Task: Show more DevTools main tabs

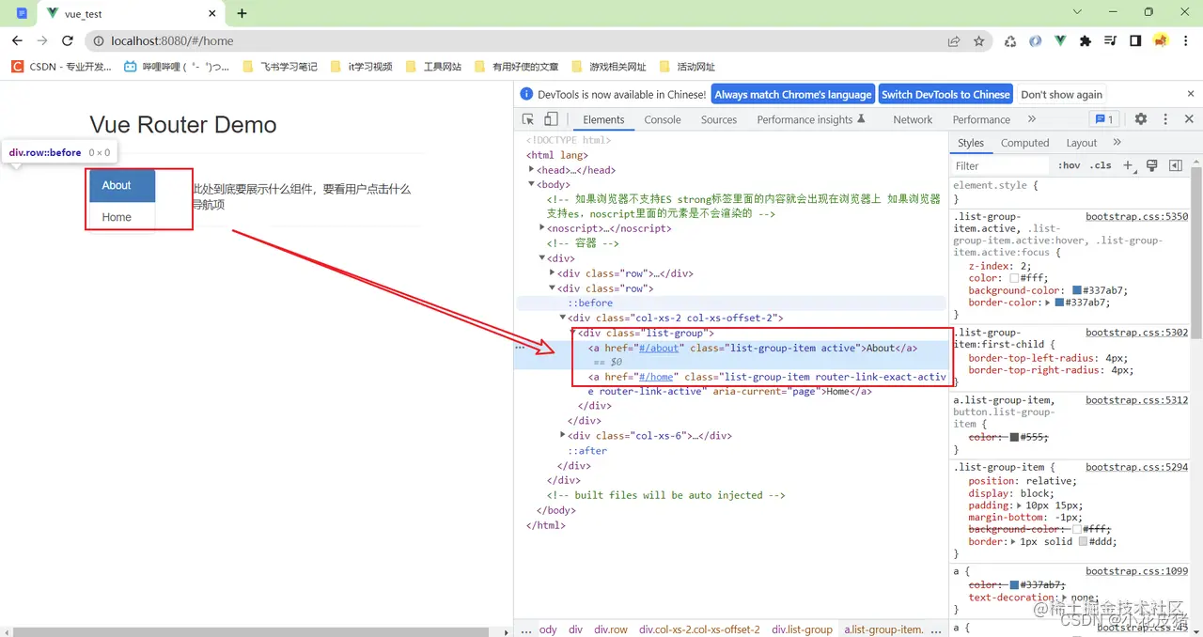Action: click(1032, 119)
